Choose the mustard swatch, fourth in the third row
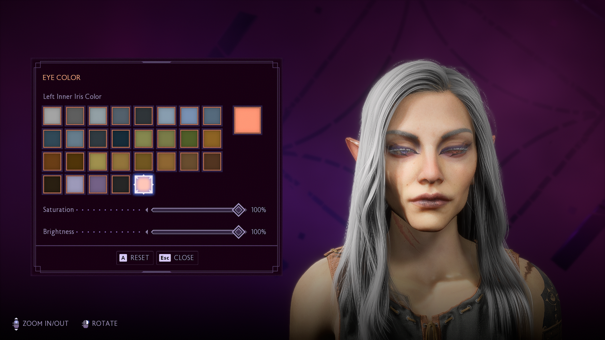This screenshot has height=340, width=605. point(121,161)
